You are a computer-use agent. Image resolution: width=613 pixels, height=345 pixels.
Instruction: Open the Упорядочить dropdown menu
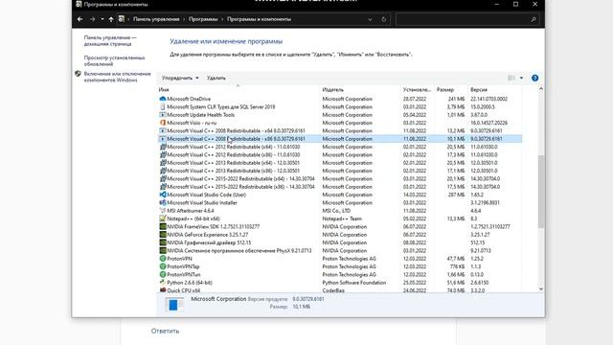[180, 78]
